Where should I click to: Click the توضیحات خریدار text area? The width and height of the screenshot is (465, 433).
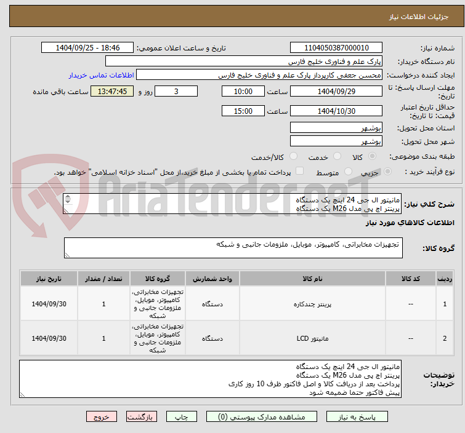[210, 379]
